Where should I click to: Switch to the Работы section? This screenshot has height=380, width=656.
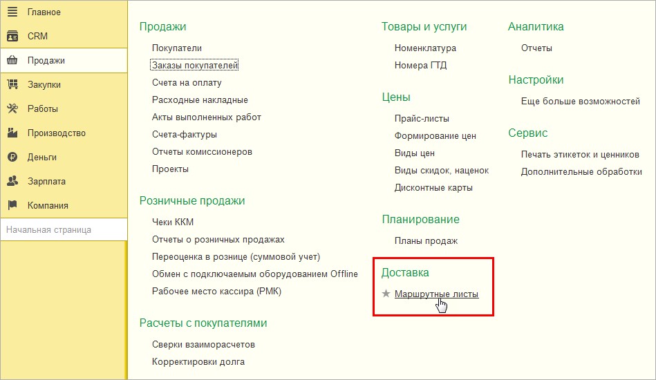point(64,109)
